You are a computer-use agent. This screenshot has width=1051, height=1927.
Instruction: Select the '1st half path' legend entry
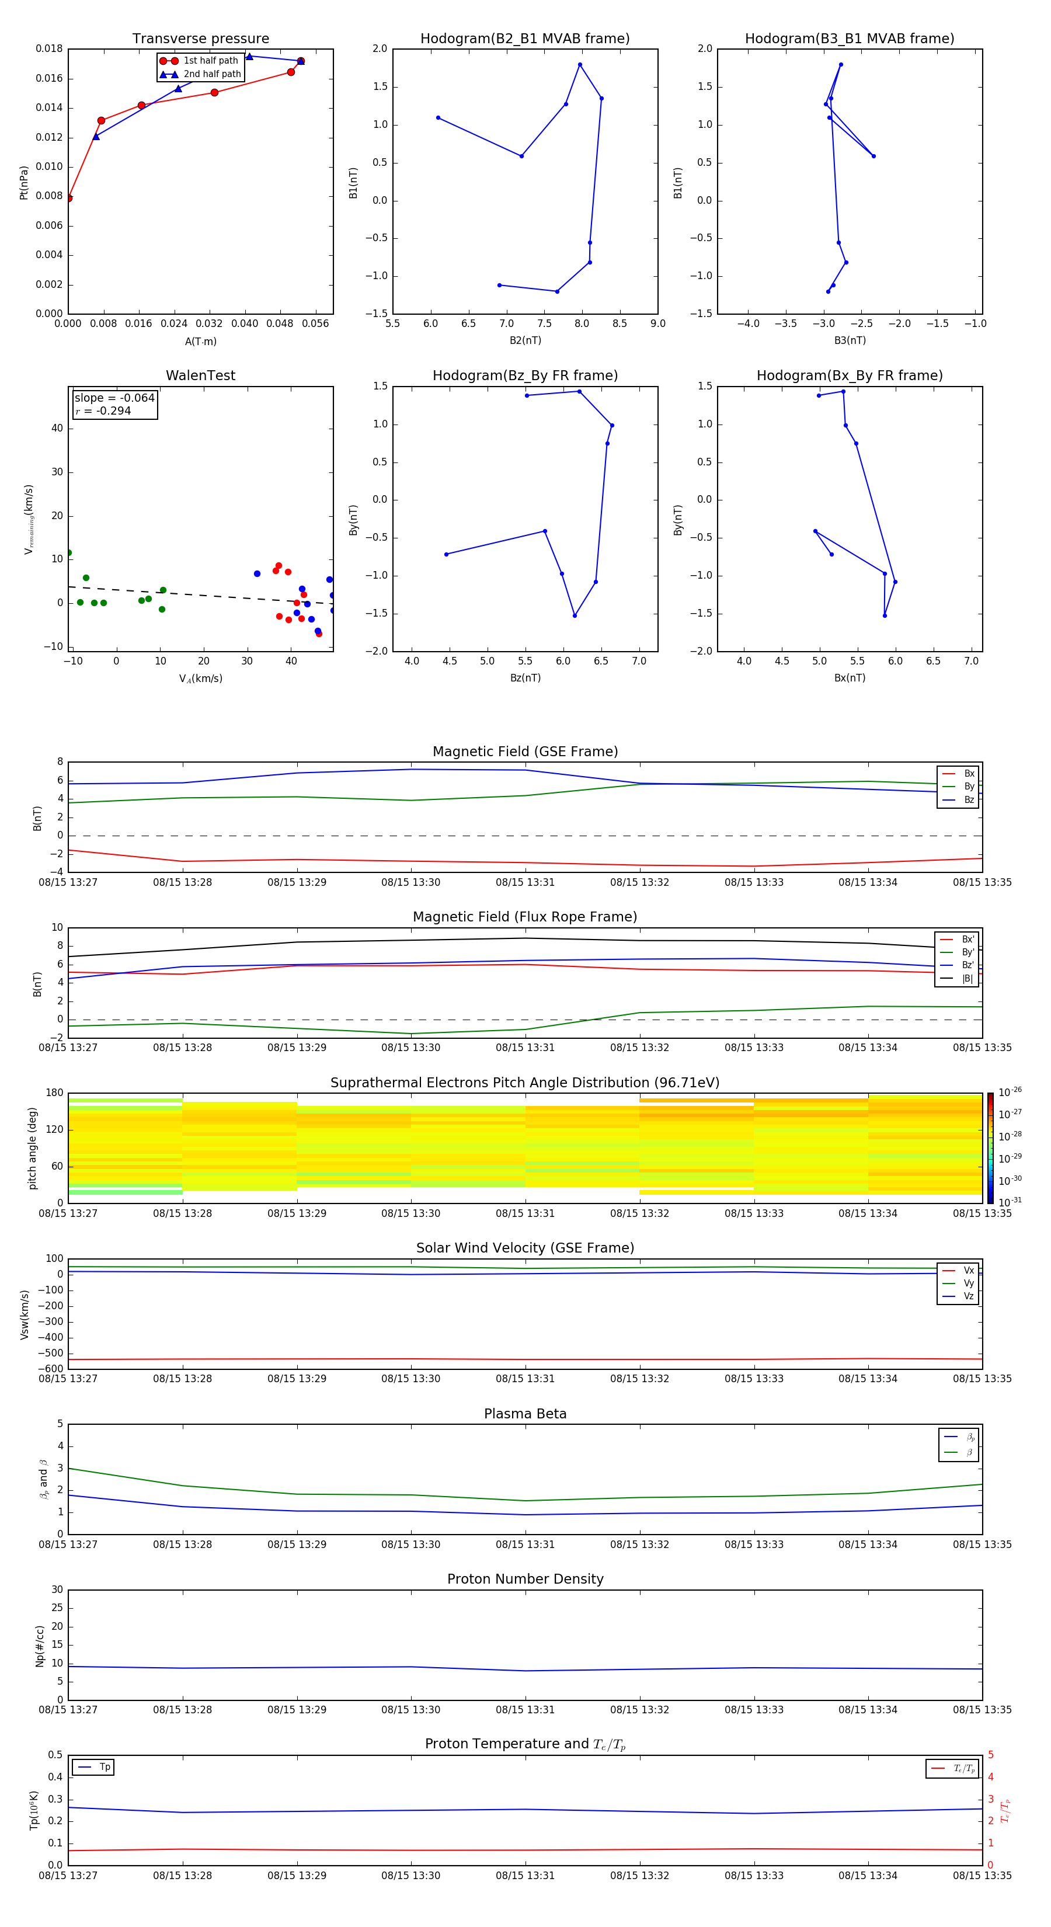pyautogui.click(x=199, y=61)
